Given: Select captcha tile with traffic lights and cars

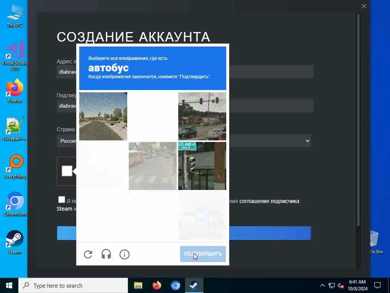Looking at the screenshot, I should pyautogui.click(x=202, y=116).
